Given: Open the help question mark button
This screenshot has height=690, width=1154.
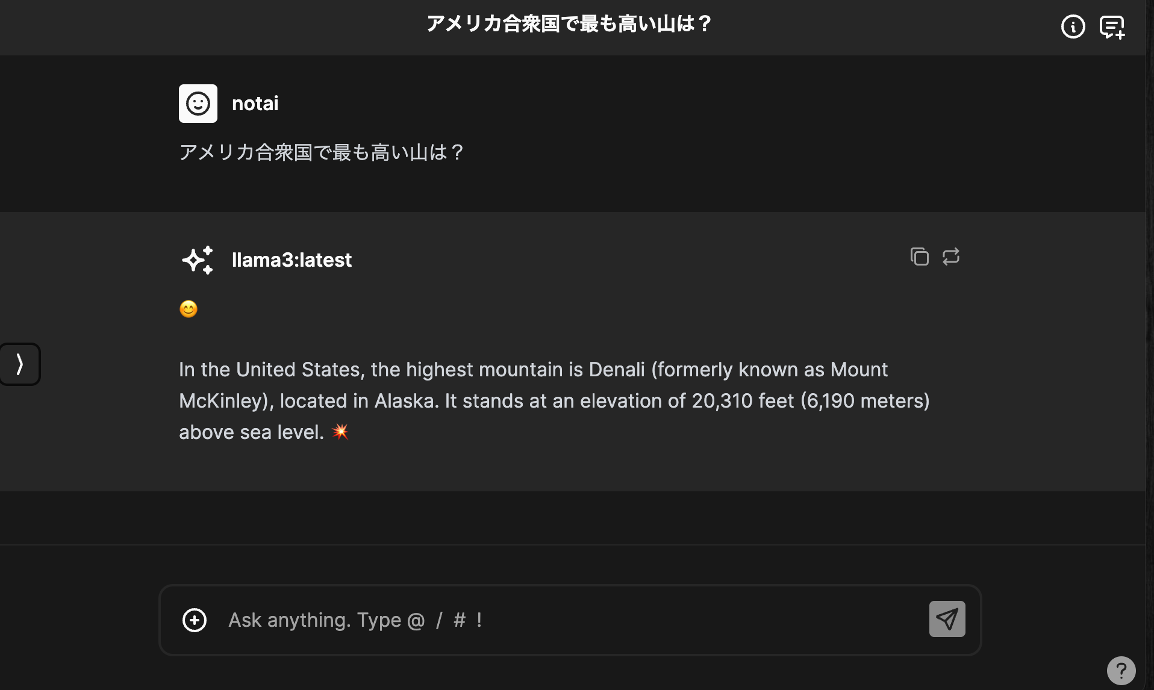Looking at the screenshot, I should [x=1121, y=670].
